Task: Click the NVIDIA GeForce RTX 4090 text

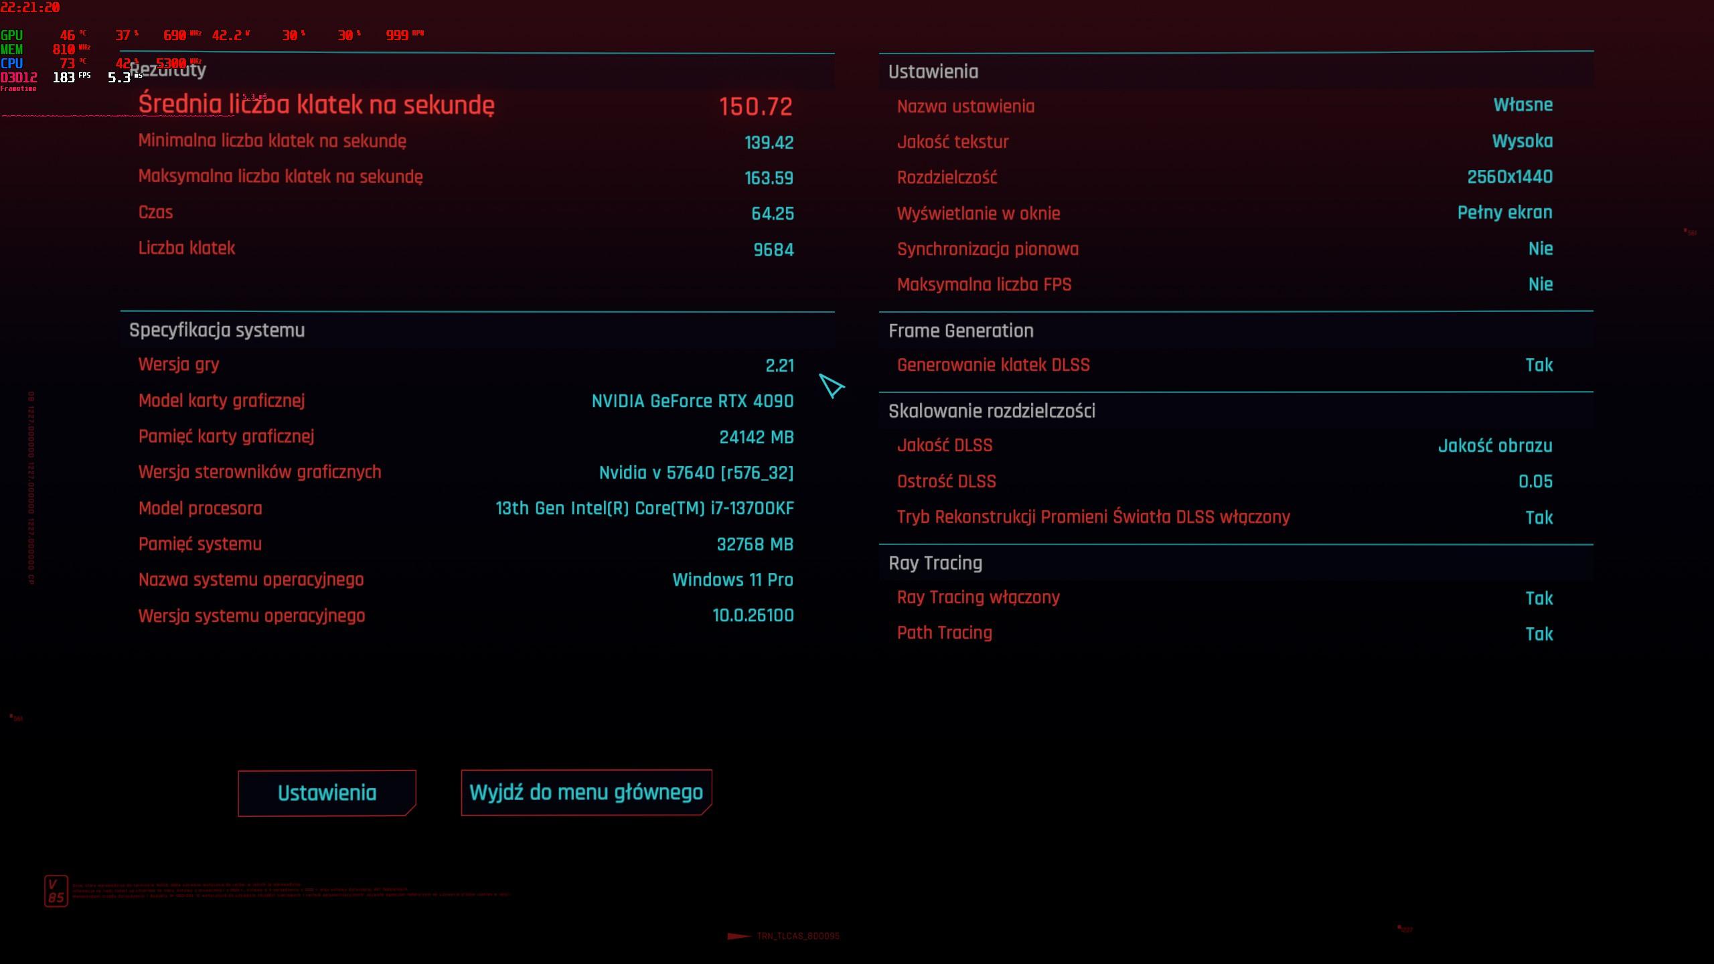Action: click(x=692, y=401)
